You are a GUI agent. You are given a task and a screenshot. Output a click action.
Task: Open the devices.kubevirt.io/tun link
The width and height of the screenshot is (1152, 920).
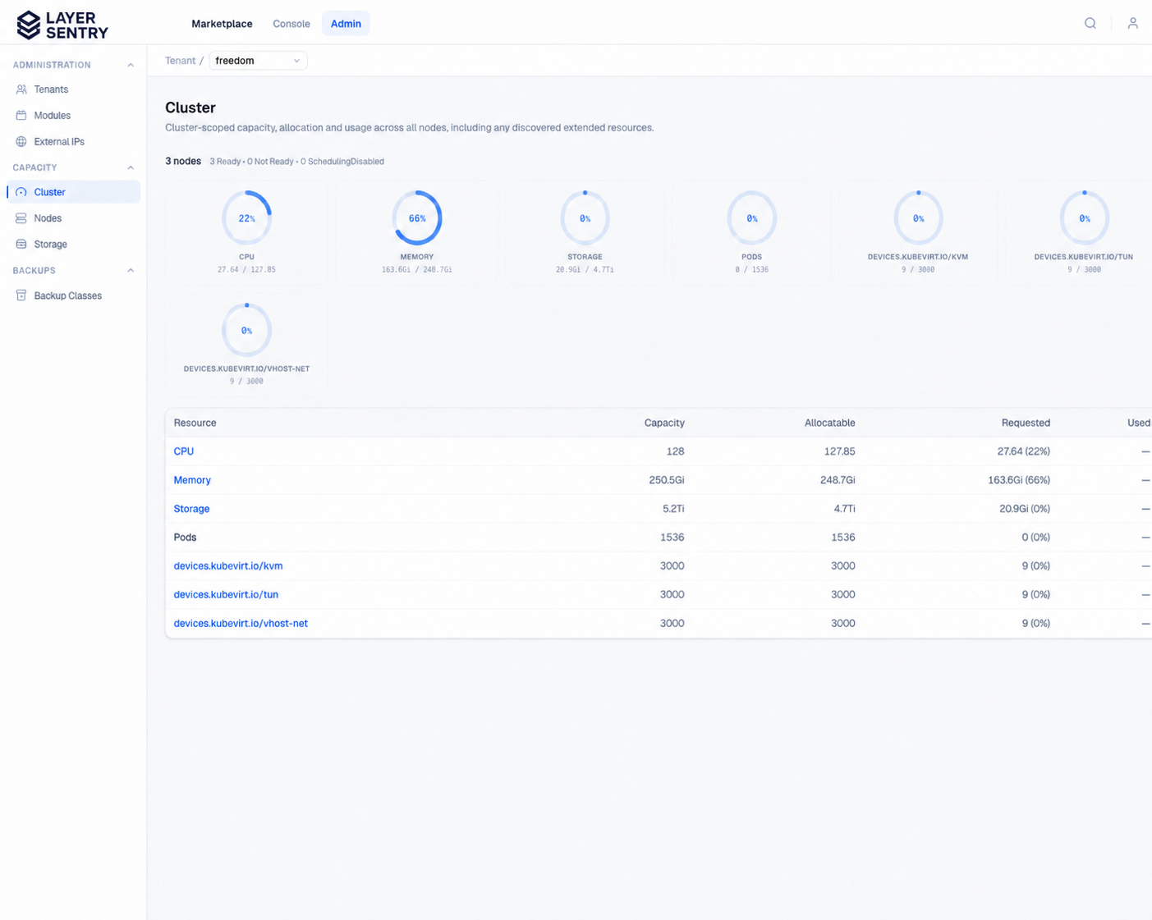[226, 595]
